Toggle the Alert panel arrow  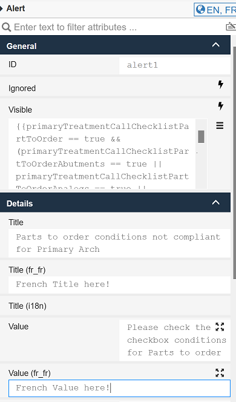click(x=1, y=8)
